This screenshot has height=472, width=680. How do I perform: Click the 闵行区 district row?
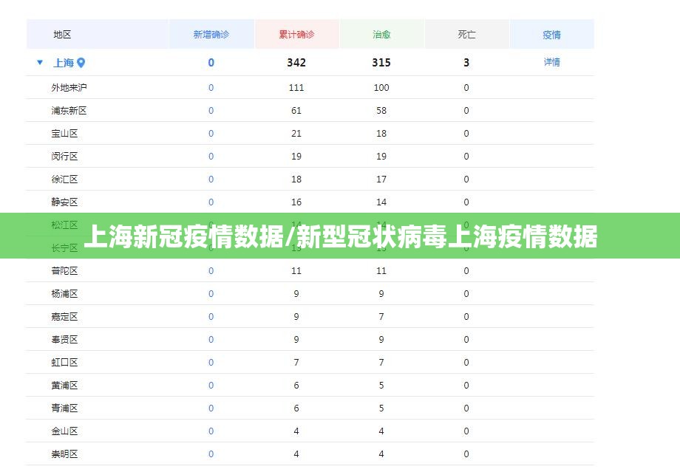click(x=65, y=157)
